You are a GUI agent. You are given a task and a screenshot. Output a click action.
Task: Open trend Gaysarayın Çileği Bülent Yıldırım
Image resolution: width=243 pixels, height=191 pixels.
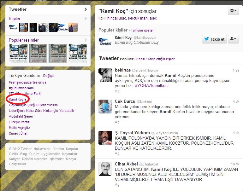[33, 105]
